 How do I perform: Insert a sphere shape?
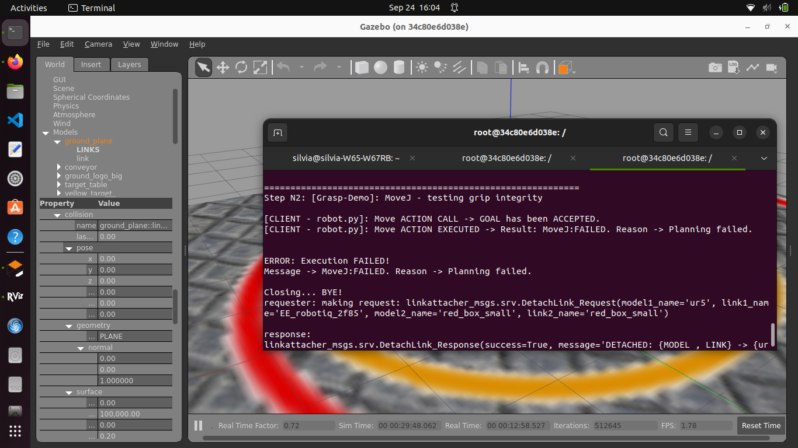point(380,68)
